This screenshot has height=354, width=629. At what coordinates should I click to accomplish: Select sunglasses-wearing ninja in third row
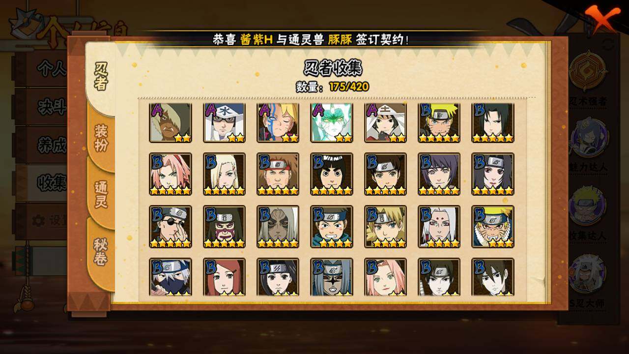coord(171,227)
